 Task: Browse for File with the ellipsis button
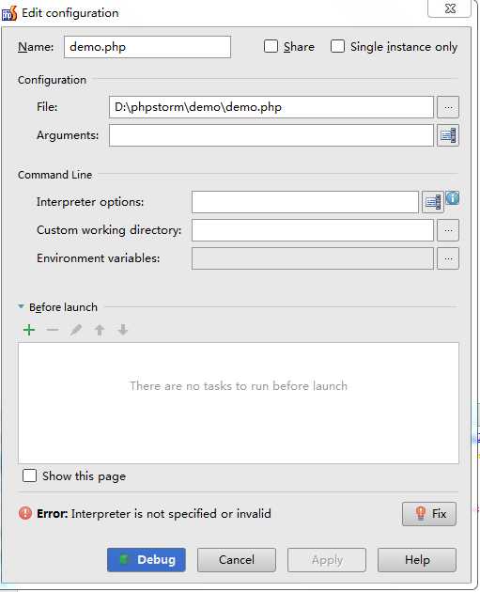448,107
